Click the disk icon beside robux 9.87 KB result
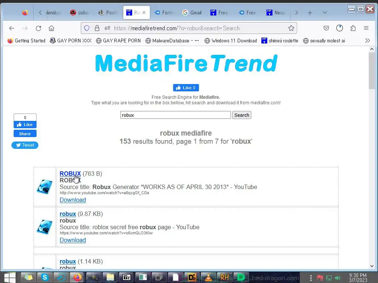The width and height of the screenshot is (378, 283). (x=45, y=227)
